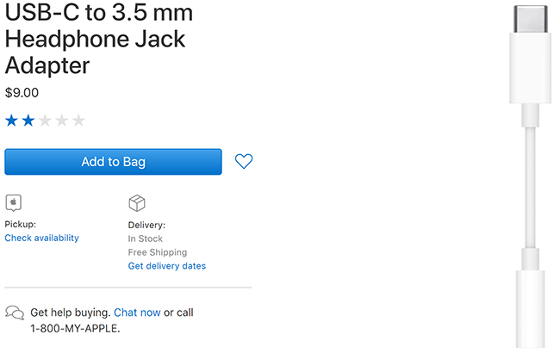Click the USB-C to 3.5 mm product title
560x353 pixels.
click(99, 39)
